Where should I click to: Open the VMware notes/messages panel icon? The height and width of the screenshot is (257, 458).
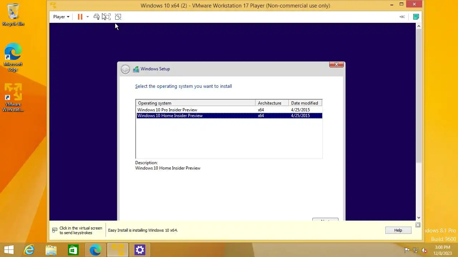[x=416, y=17]
